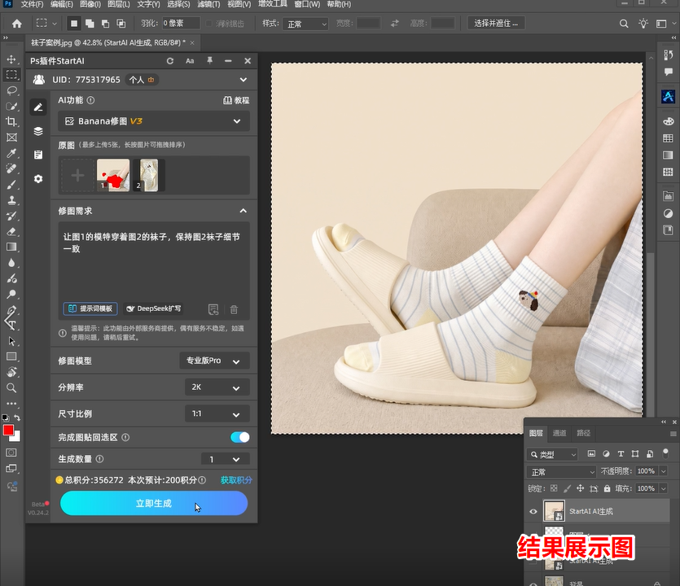Screen dimensions: 680x586
Task: Click the white background color swatch
Action: click(17, 438)
